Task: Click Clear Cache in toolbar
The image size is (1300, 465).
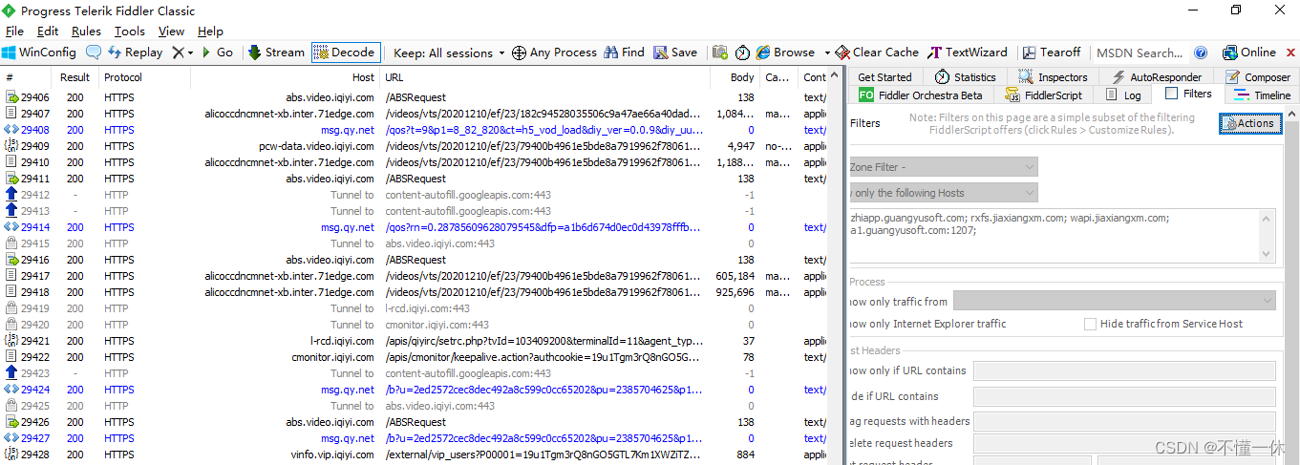Action: click(877, 53)
